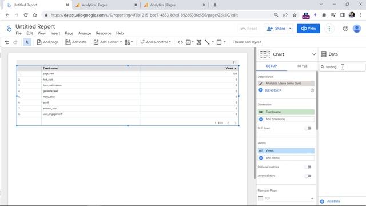Click the Share button
Viewport: 366px width, 206px height.
point(276,29)
